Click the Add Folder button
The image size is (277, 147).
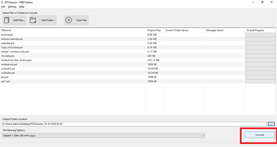[43, 20]
